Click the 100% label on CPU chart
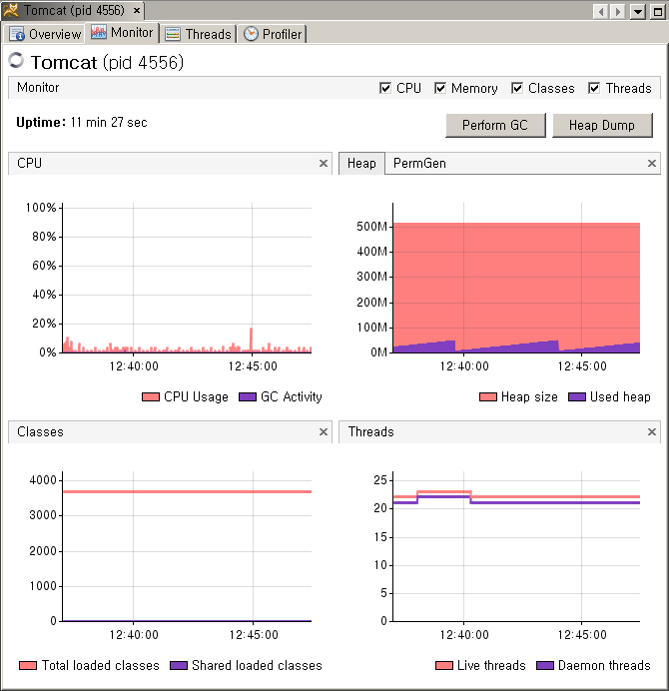This screenshot has width=669, height=691. pos(41,208)
